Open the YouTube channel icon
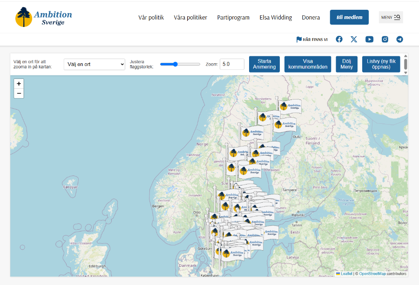419x285 pixels. point(369,40)
